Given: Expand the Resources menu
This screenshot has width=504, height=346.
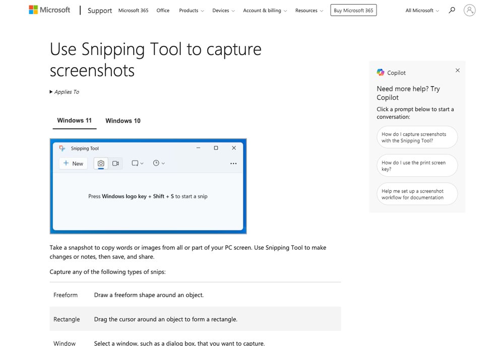Looking at the screenshot, I should (309, 11).
